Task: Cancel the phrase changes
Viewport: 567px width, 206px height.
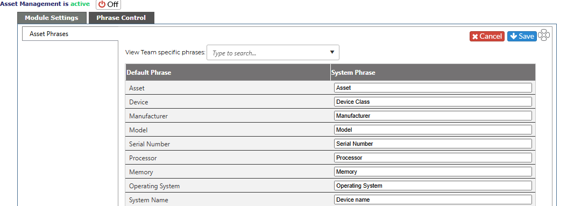Action: [x=487, y=36]
